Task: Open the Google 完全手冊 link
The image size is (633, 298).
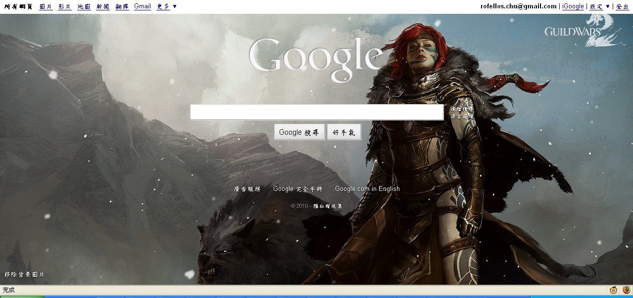Action: [297, 189]
